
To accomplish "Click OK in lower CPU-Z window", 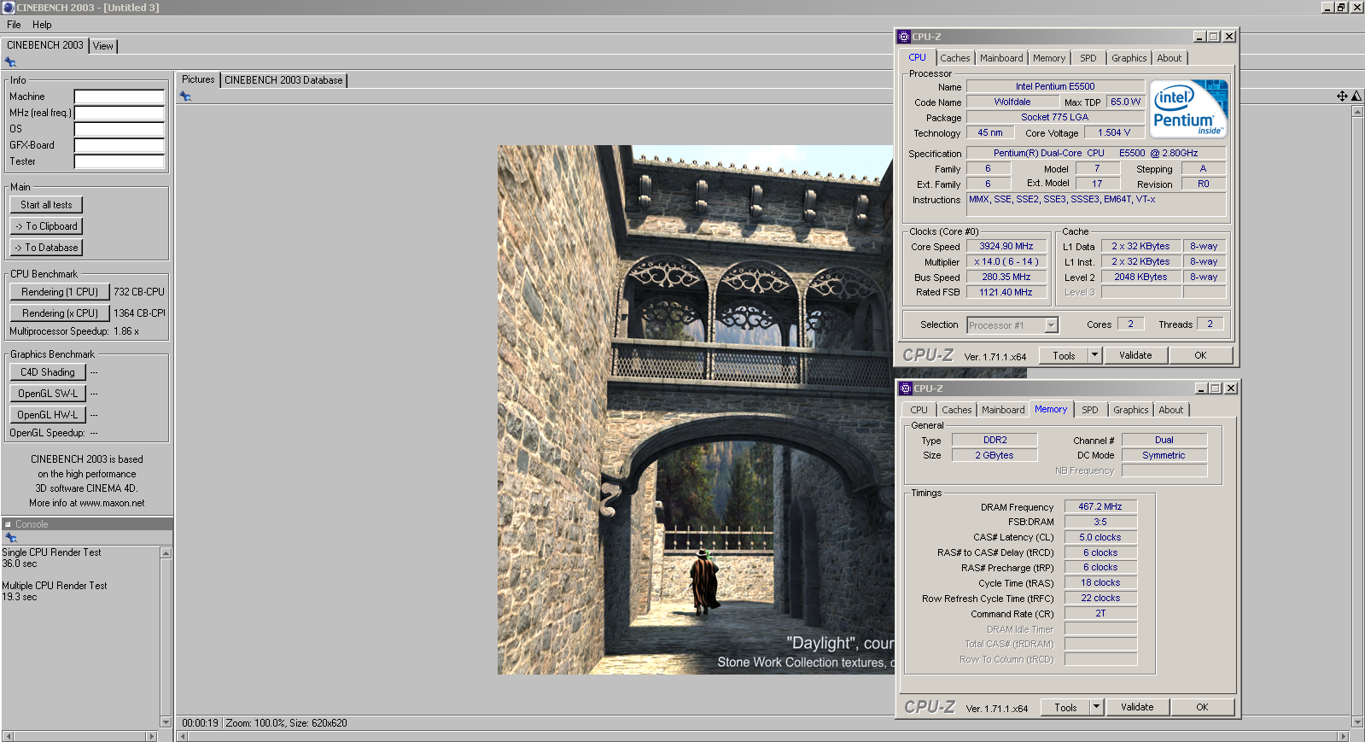I will 1202,708.
